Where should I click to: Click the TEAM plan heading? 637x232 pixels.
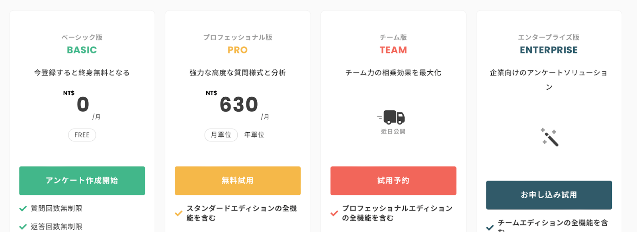(x=393, y=50)
